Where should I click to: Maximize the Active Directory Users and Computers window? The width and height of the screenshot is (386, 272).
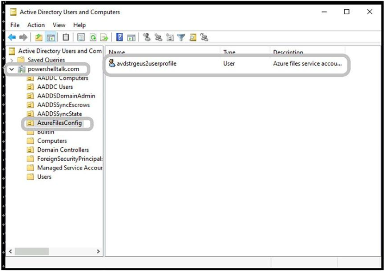click(347, 12)
